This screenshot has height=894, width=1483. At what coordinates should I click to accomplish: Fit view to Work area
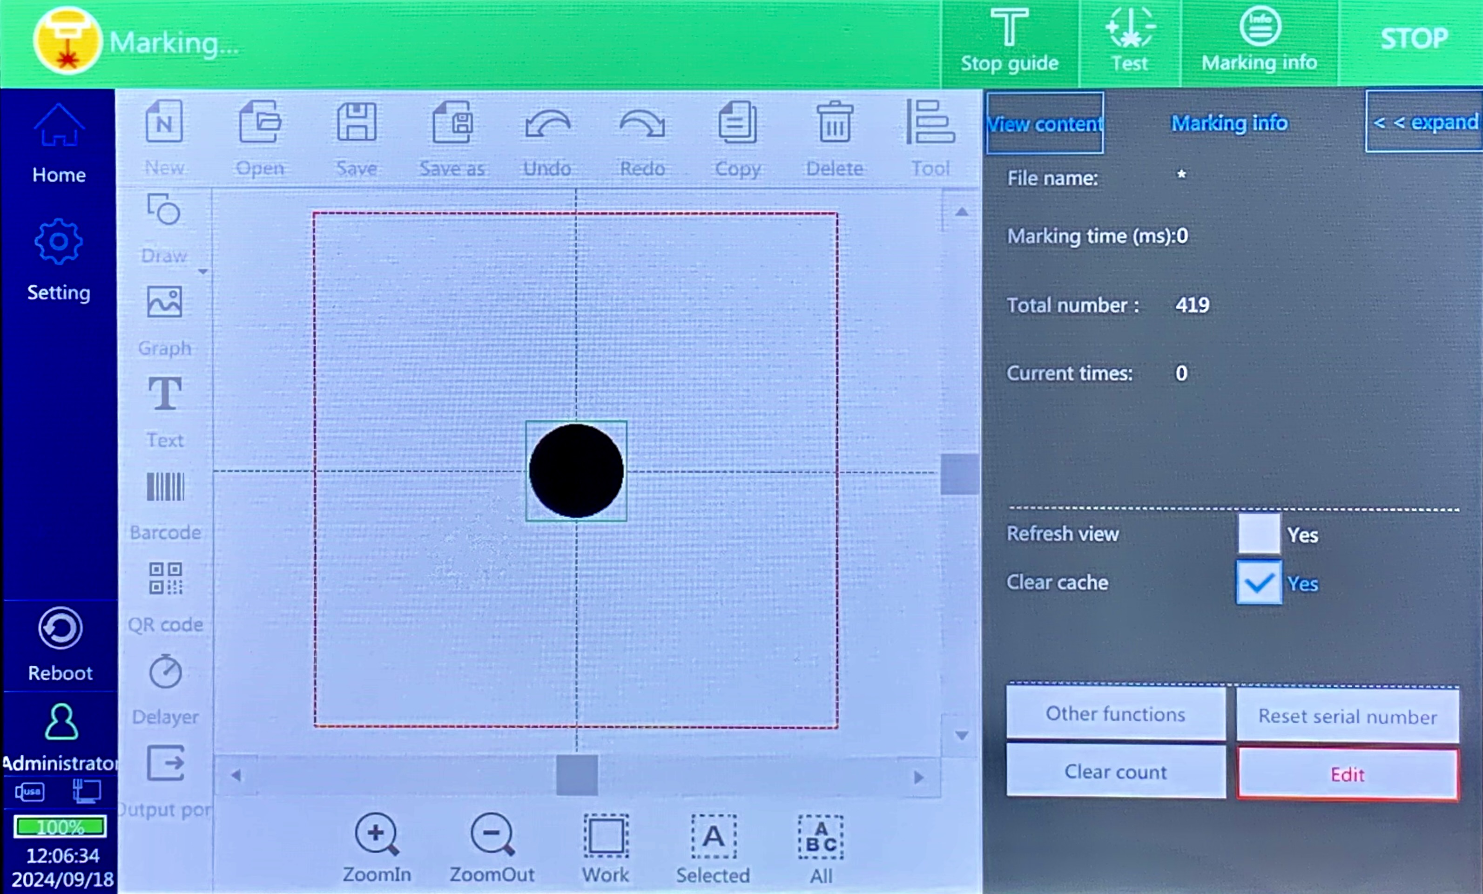point(606,836)
